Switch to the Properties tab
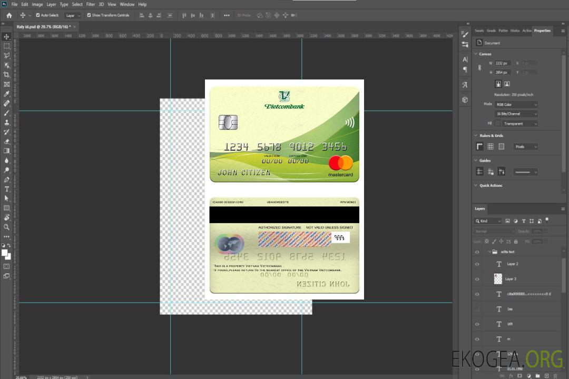 point(542,31)
